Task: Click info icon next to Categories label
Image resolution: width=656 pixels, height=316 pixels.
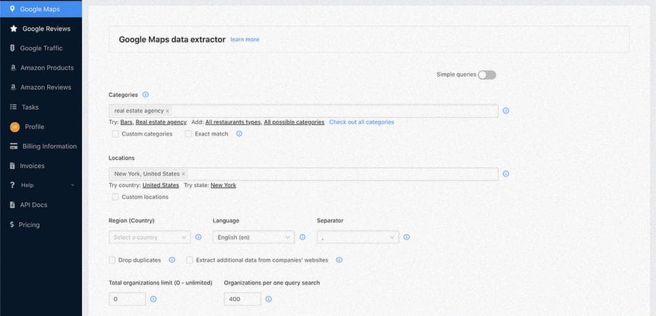Action: click(146, 95)
